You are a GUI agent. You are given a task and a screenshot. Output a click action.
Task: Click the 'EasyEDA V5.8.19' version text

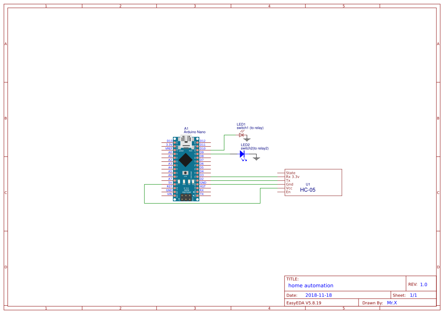(303, 303)
